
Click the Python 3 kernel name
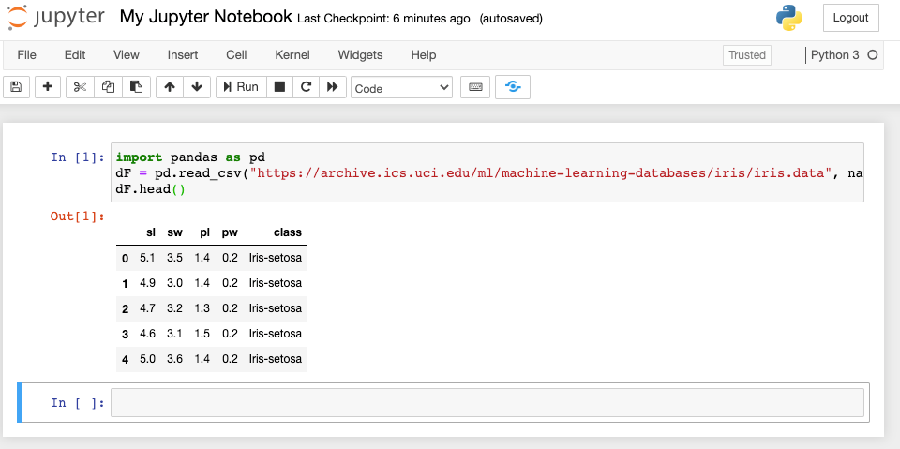835,55
